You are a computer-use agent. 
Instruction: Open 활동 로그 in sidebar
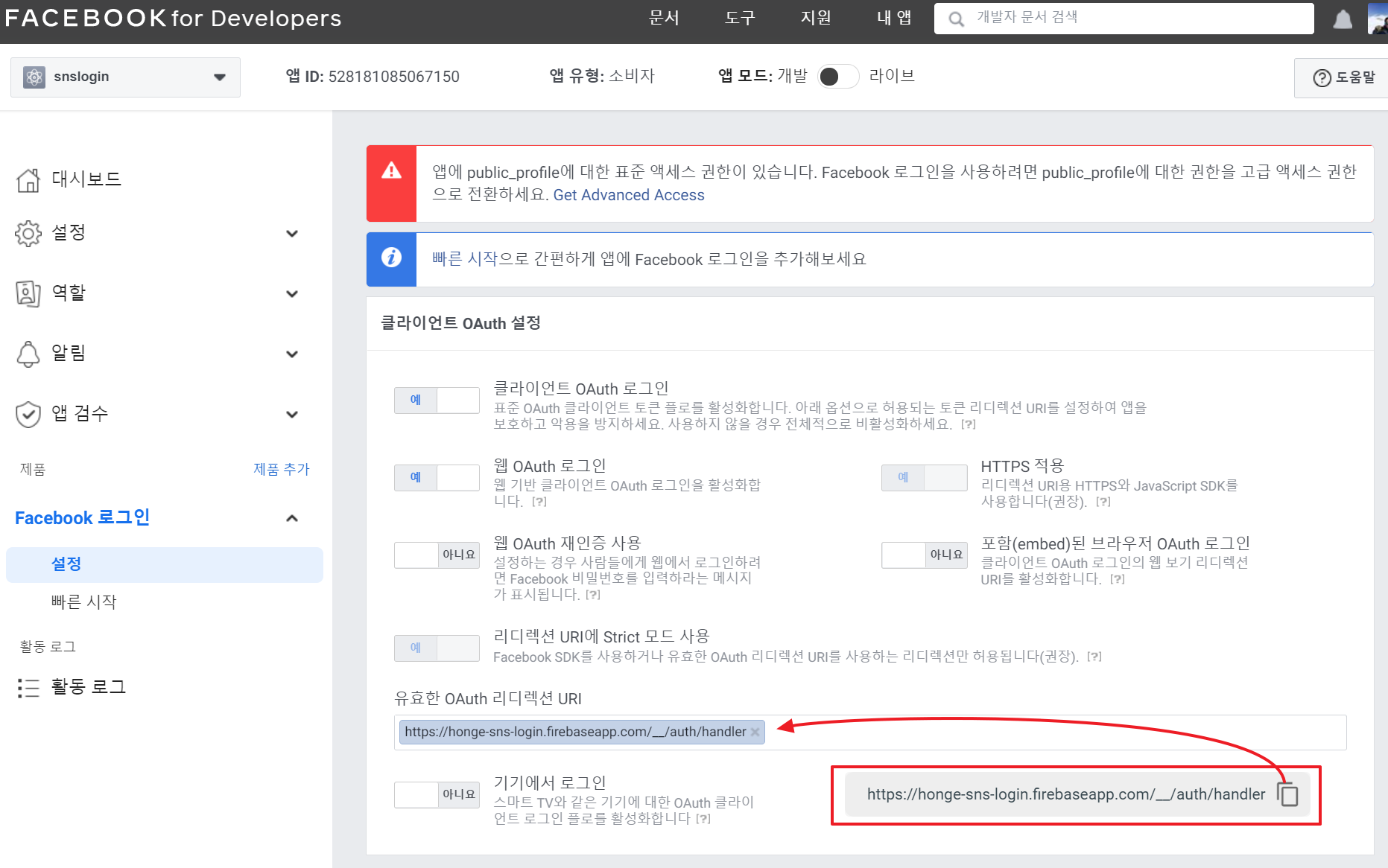tap(89, 687)
